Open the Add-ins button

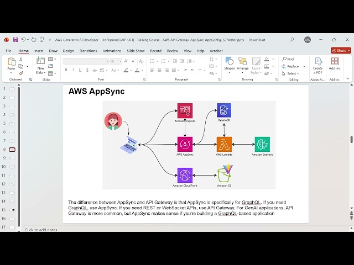334,63
